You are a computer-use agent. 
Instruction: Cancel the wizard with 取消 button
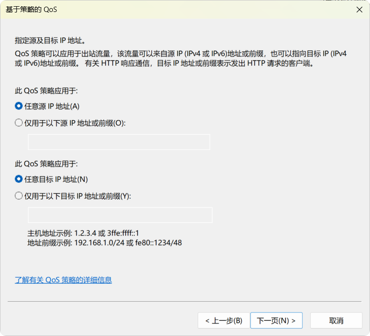(336, 320)
